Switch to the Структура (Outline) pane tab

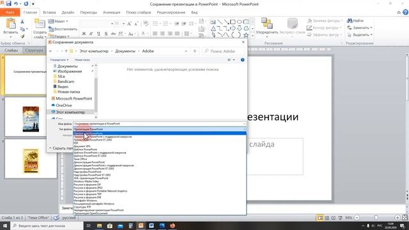pyautogui.click(x=34, y=50)
